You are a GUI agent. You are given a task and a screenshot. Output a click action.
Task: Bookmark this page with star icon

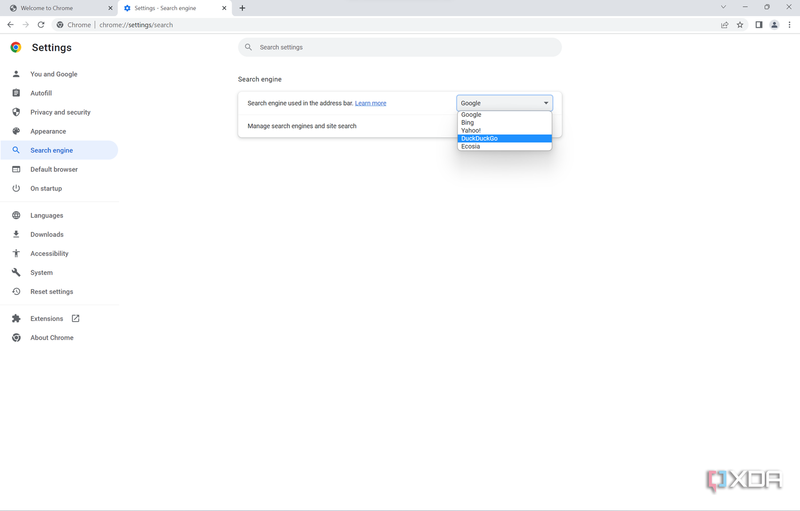[740, 25]
